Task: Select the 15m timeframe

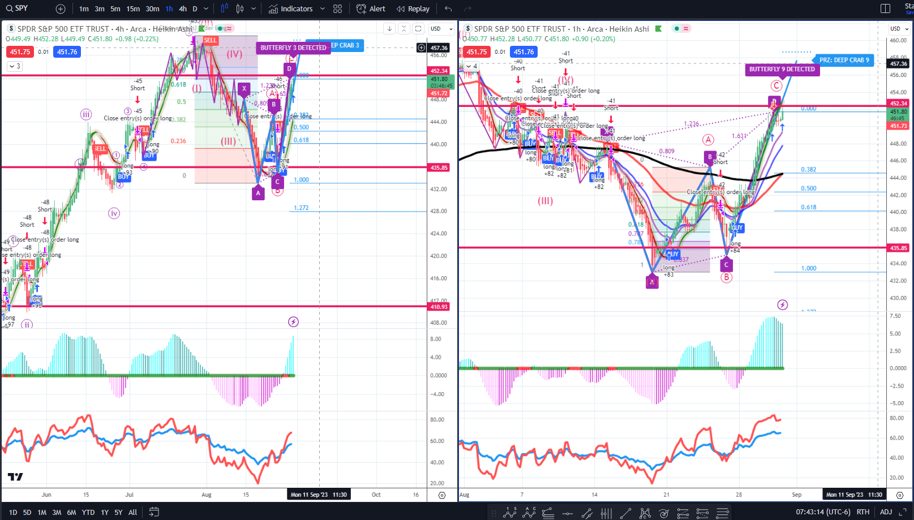Action: point(133,9)
